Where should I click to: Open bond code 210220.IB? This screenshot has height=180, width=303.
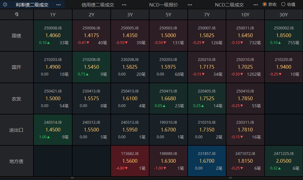283,60
